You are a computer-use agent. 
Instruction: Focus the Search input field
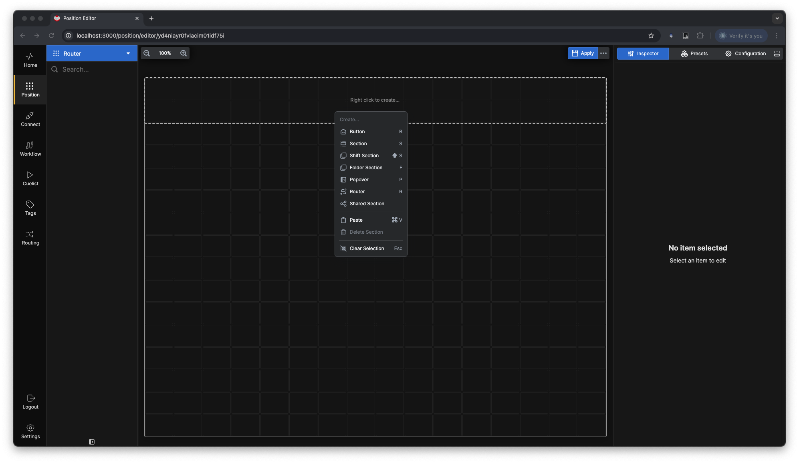(x=92, y=69)
